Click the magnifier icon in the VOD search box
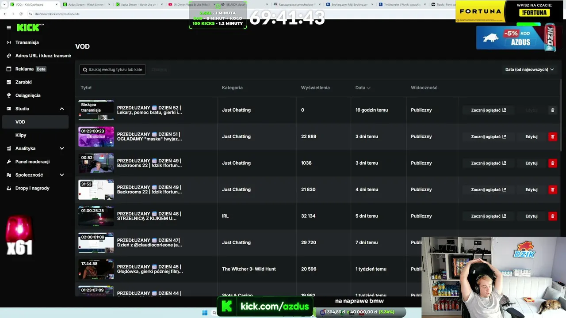566x318 pixels. tap(85, 70)
